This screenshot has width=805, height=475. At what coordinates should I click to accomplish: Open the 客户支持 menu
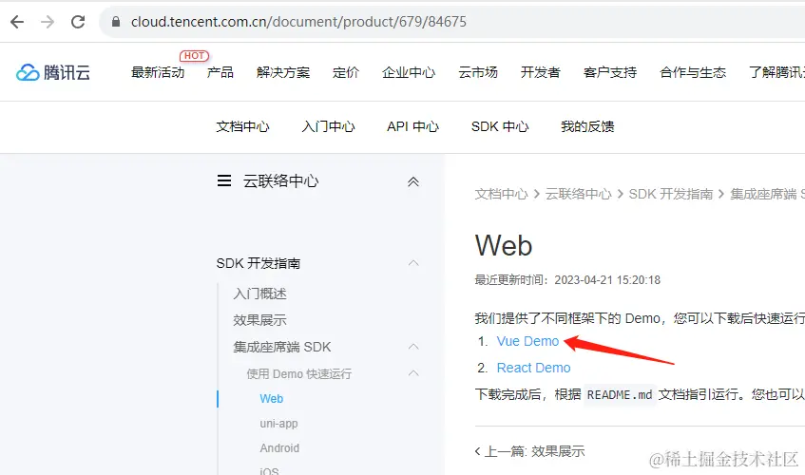[x=610, y=72]
